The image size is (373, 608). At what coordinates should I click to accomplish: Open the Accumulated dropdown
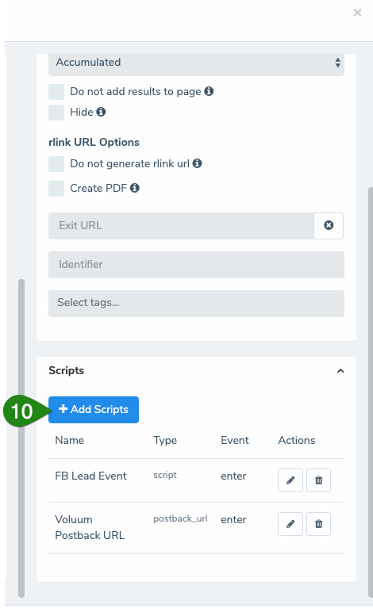pyautogui.click(x=196, y=64)
